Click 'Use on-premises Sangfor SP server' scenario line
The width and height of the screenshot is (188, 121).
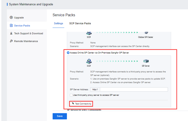(x=128, y=79)
